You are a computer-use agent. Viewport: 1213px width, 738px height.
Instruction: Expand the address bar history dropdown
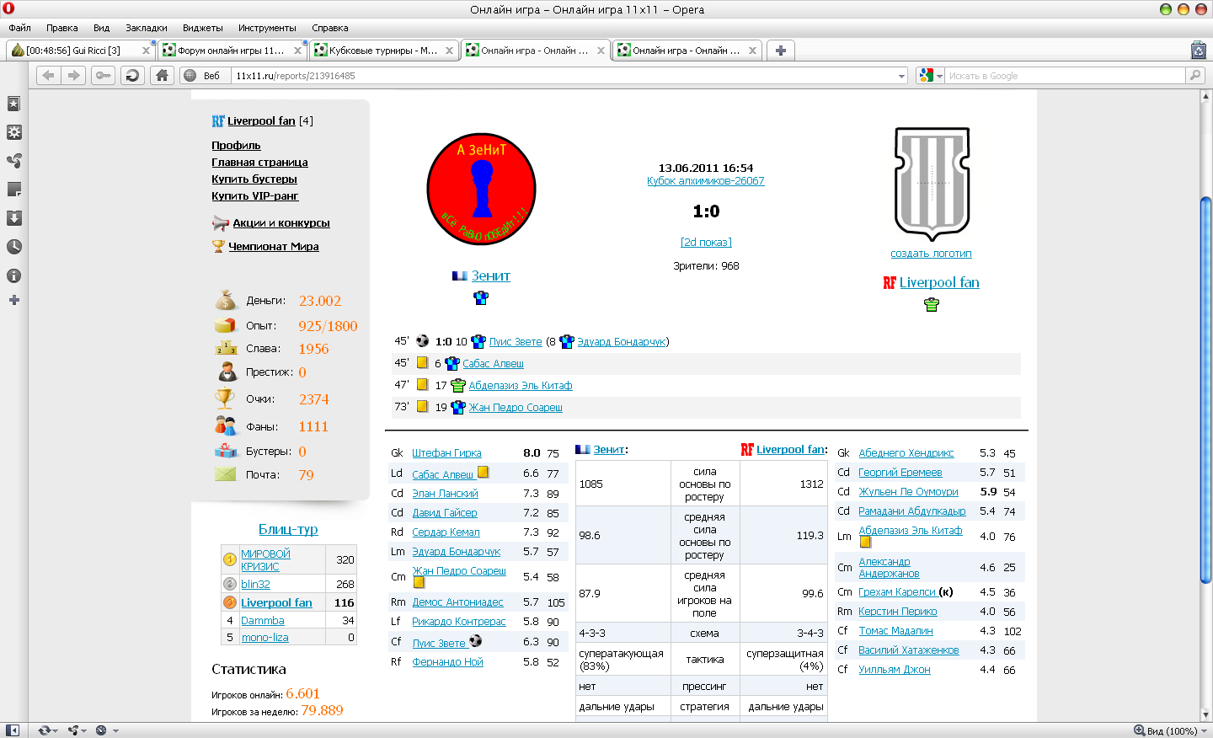(x=901, y=76)
